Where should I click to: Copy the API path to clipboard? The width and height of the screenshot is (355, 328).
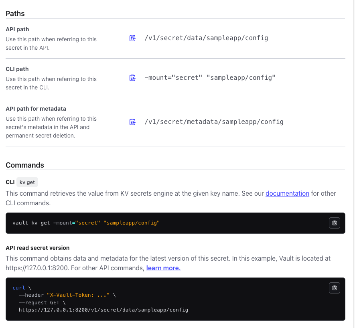coord(132,38)
